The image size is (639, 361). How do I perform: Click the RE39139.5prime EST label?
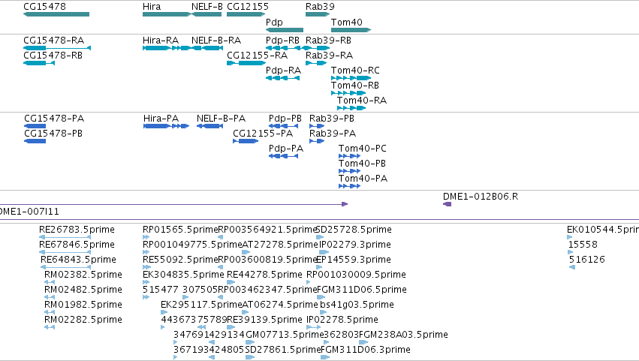264,320
